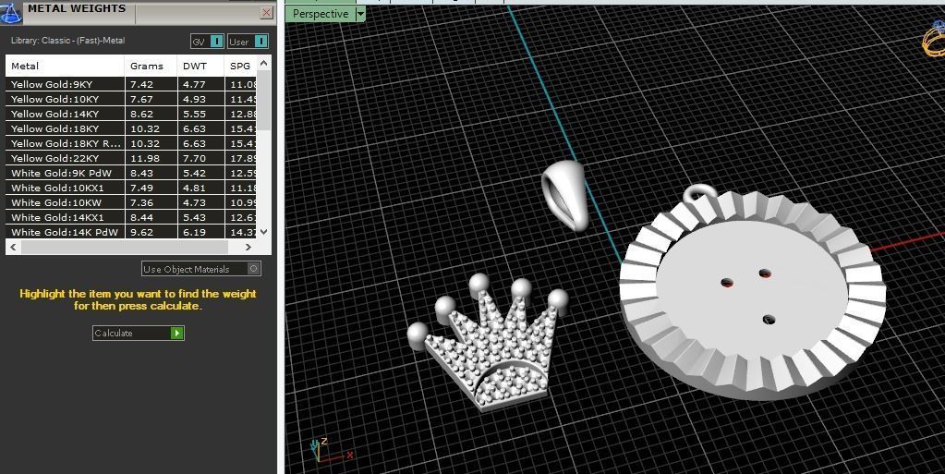
Task: Select the White Gold:9K PdW row
Action: tap(131, 173)
